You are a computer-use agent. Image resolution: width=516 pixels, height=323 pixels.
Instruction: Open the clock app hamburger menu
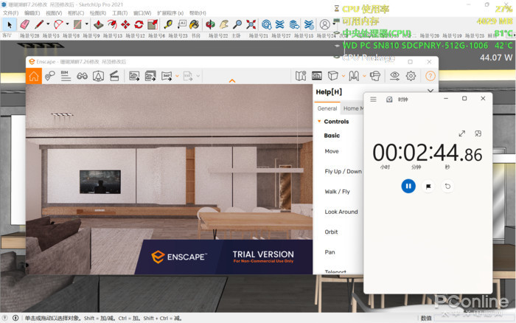click(x=373, y=99)
